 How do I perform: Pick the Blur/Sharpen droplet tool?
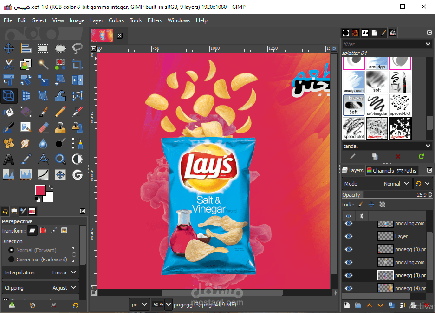(43, 143)
